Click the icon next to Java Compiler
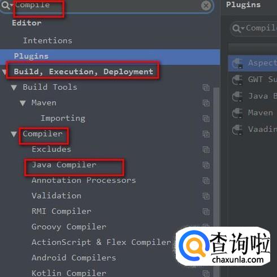Screen dimensions: 277x277 pyautogui.click(x=206, y=165)
